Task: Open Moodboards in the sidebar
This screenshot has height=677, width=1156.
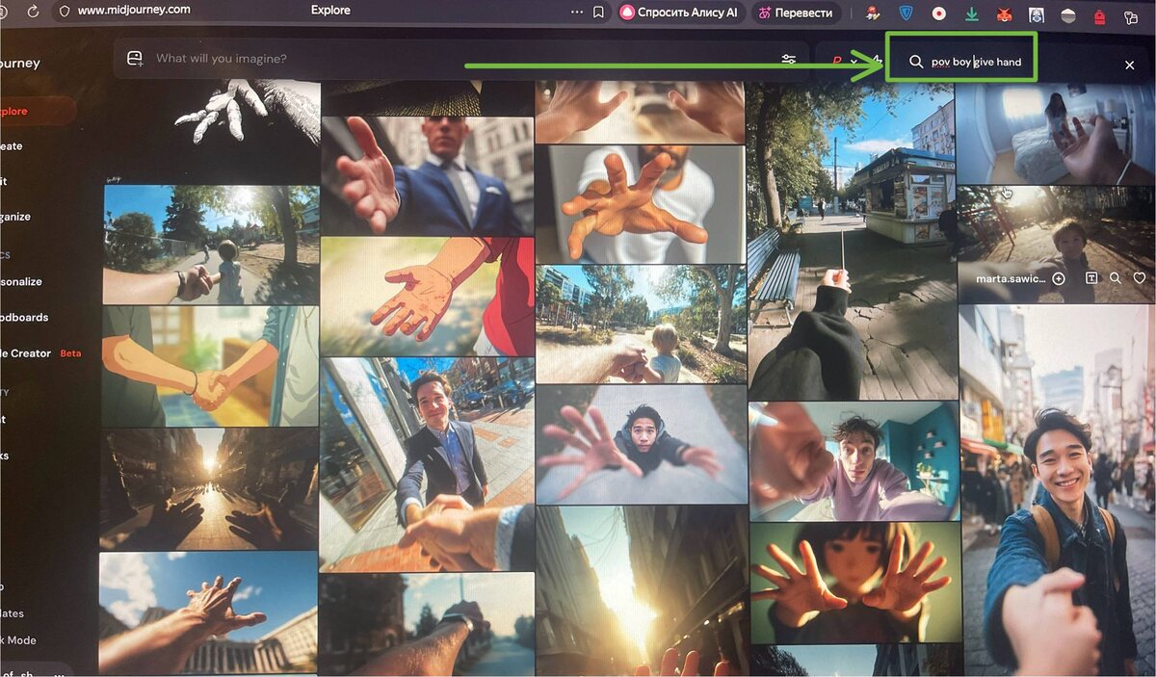Action: pyautogui.click(x=24, y=317)
